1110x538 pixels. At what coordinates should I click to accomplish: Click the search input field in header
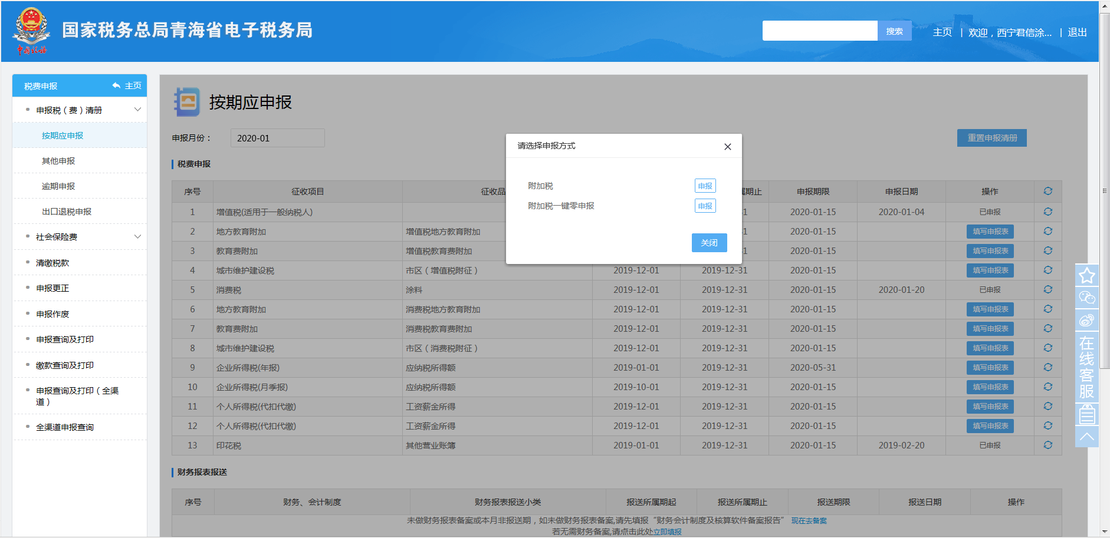tap(819, 31)
